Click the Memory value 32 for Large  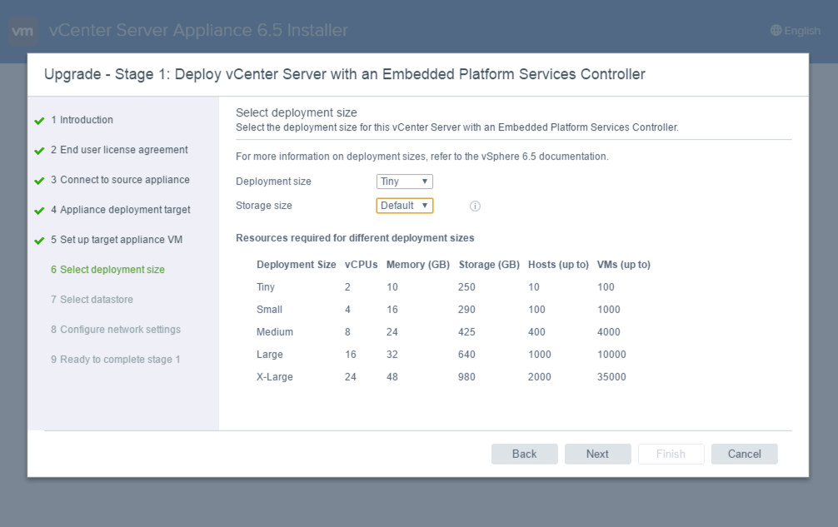click(x=392, y=354)
